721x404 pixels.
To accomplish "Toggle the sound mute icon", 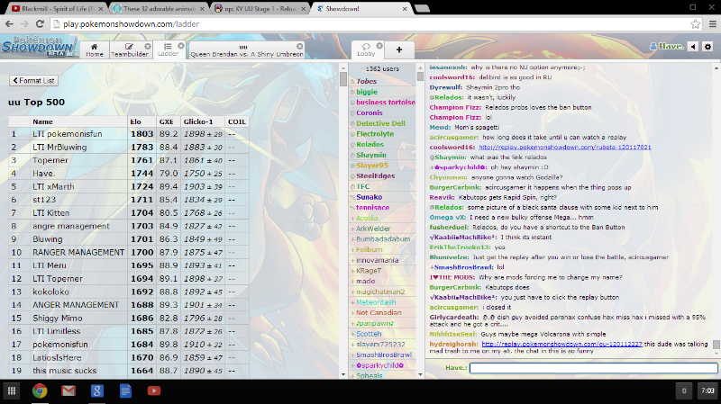I will click(693, 47).
